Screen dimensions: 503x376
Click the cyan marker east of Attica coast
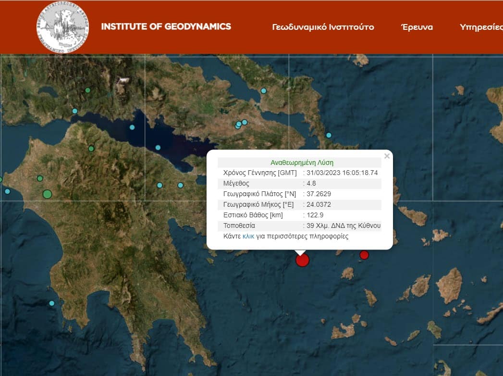click(329, 135)
